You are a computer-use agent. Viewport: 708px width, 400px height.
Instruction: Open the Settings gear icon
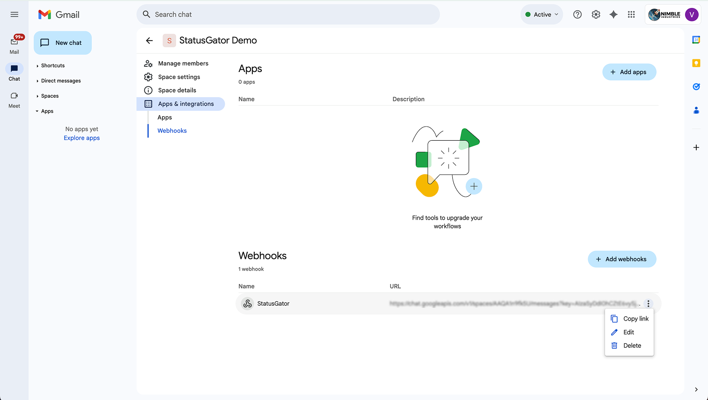[x=596, y=14]
